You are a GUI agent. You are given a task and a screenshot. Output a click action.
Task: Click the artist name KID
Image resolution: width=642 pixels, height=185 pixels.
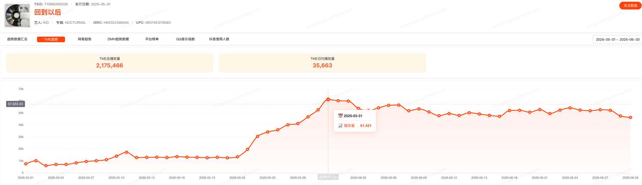click(x=46, y=23)
